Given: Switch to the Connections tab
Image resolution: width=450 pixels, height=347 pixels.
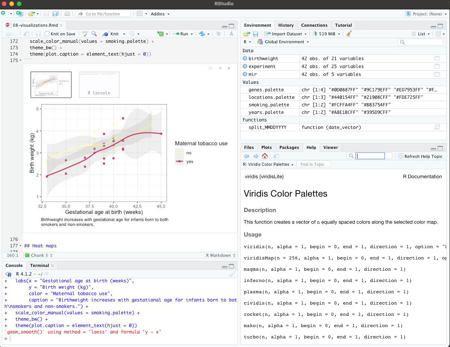Looking at the screenshot, I should point(314,25).
